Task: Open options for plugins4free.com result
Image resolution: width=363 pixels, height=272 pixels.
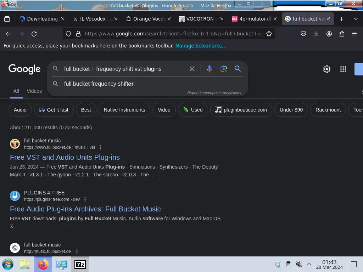Action: coord(85,199)
